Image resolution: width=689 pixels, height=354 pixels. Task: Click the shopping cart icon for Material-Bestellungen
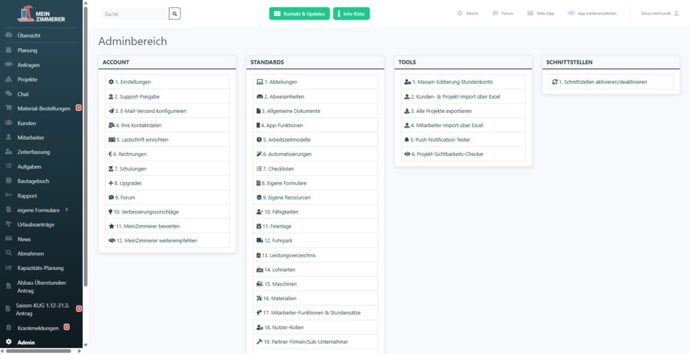[9, 108]
